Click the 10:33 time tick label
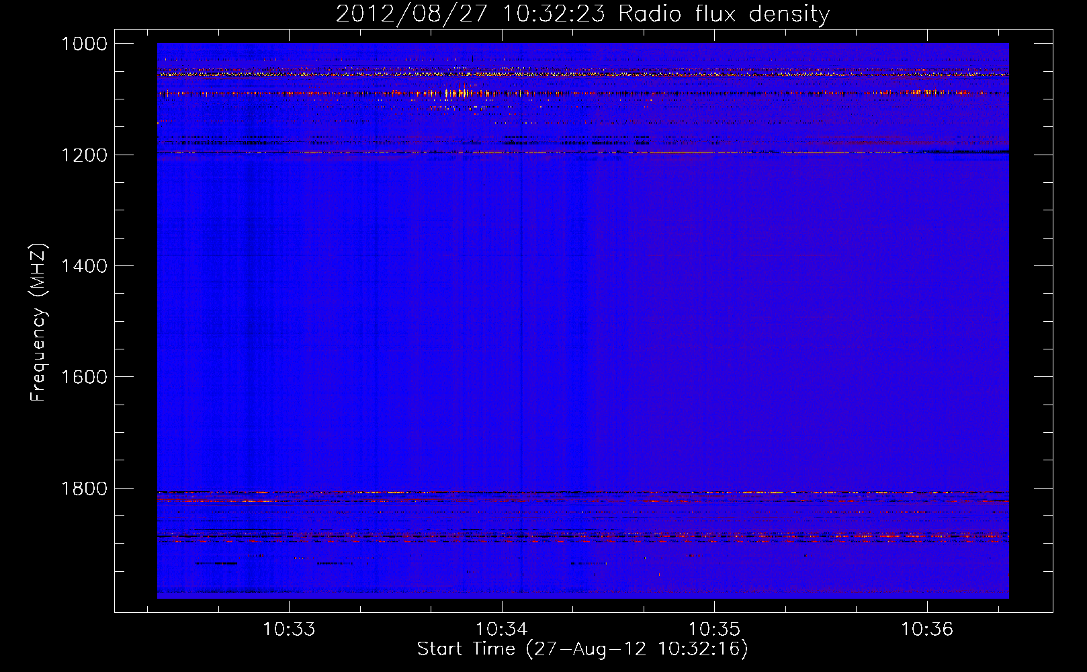The height and width of the screenshot is (672, 1087). (289, 630)
